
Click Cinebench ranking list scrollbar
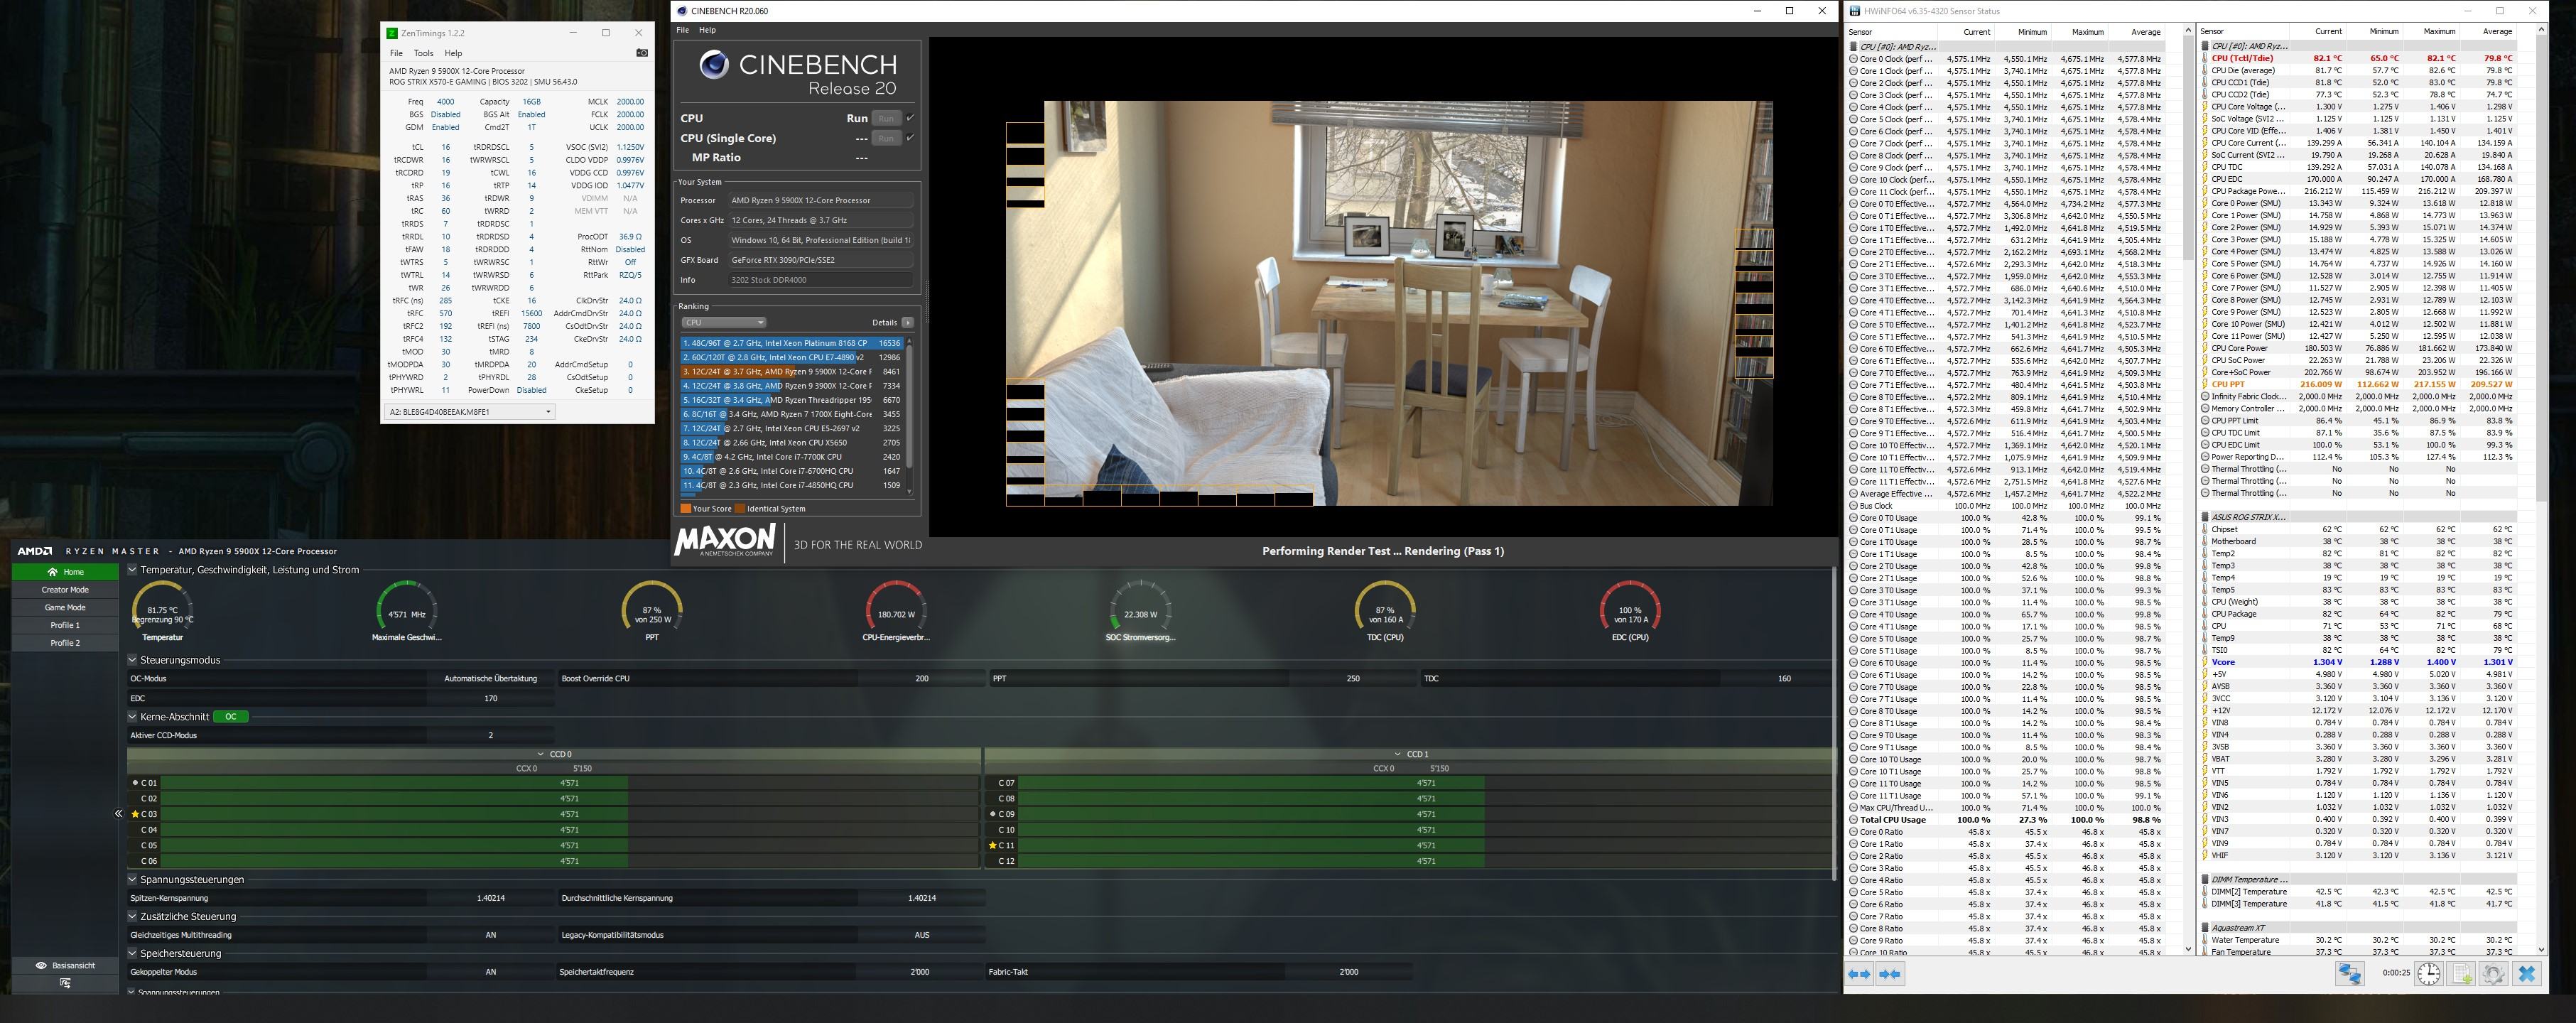(x=909, y=415)
